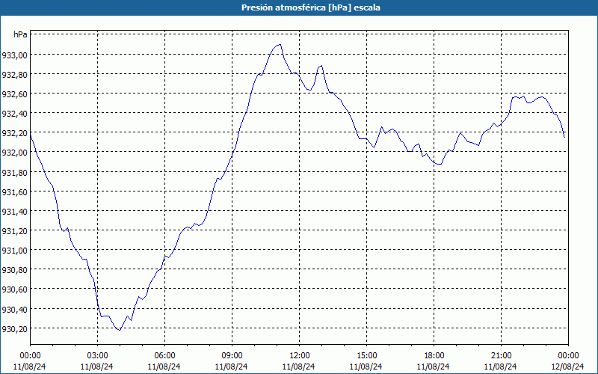Viewport: 598px width, 374px height.
Task: Select the 932,00 y-axis value
Action: [14, 153]
